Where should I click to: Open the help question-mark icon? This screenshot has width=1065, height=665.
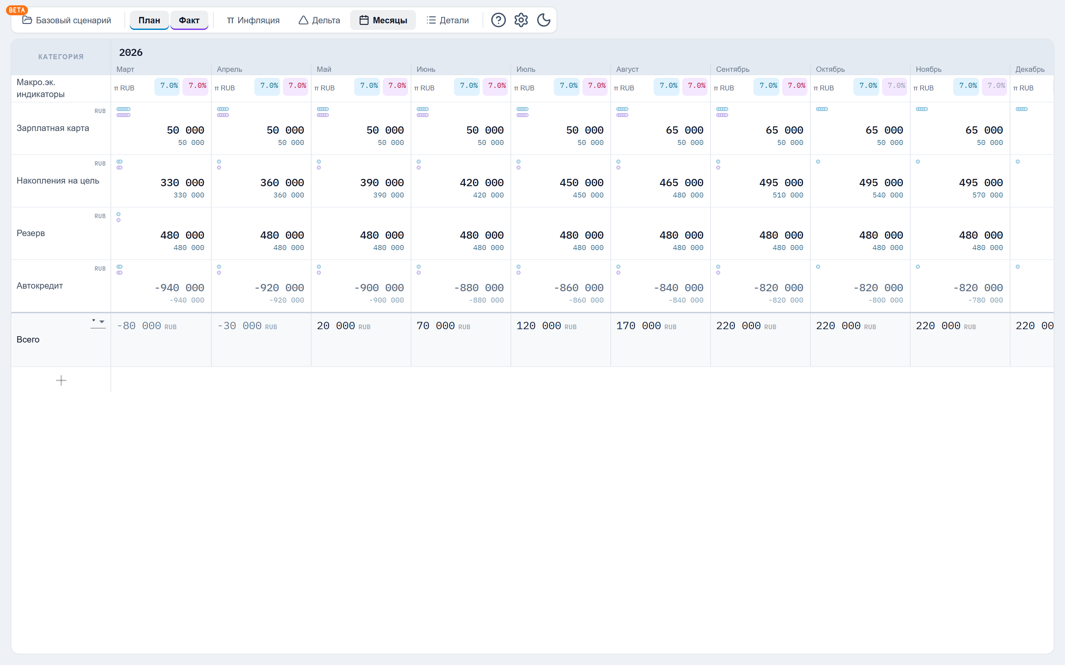point(498,20)
